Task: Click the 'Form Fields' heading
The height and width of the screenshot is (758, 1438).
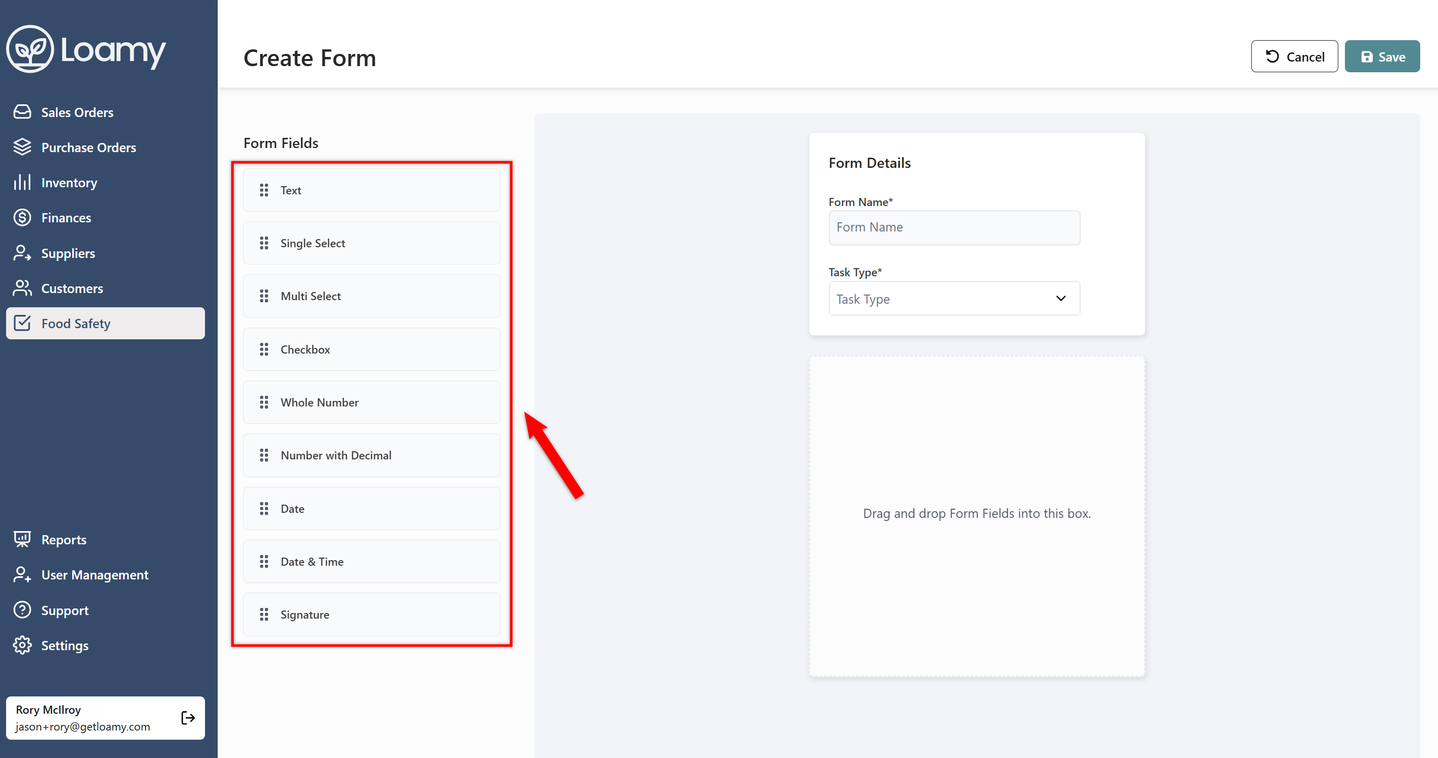Action: [x=281, y=143]
